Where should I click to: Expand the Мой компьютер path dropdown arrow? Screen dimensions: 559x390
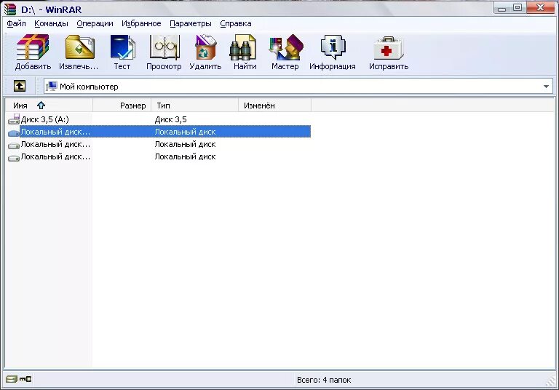click(546, 87)
